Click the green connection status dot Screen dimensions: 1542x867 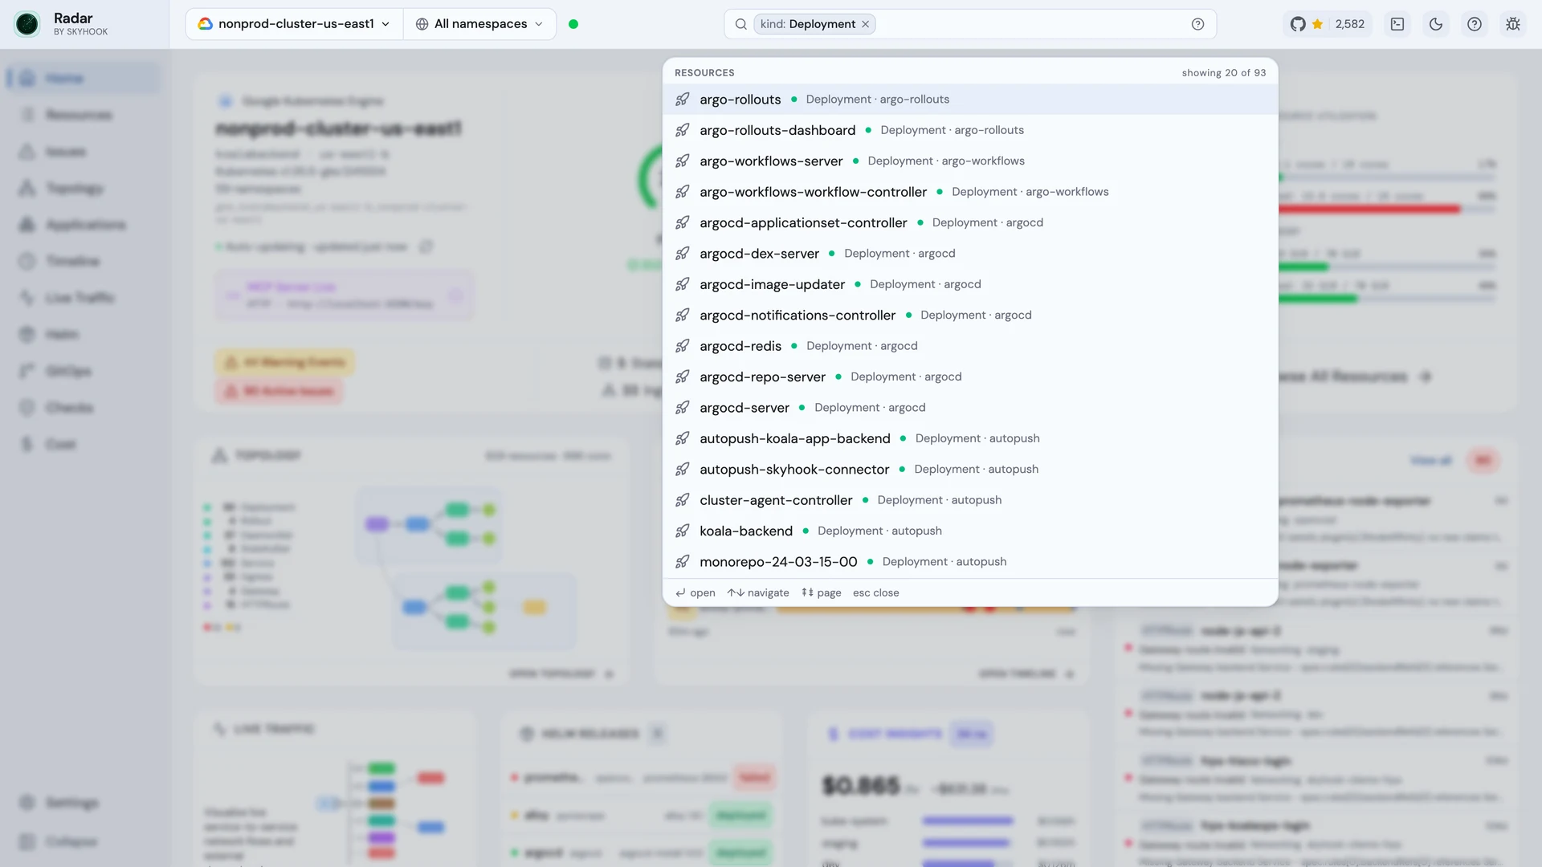click(x=573, y=24)
